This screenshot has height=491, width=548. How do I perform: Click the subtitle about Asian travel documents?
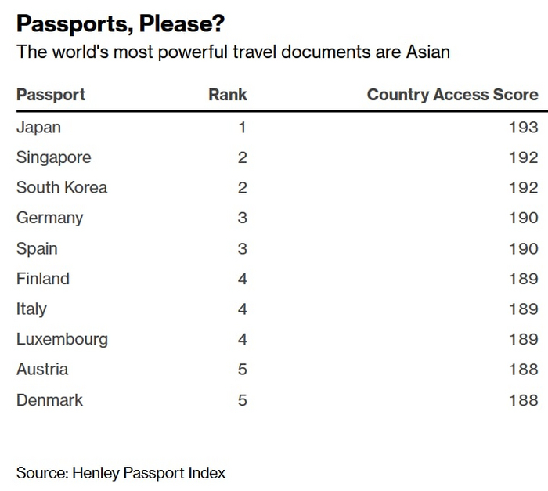coord(233,52)
